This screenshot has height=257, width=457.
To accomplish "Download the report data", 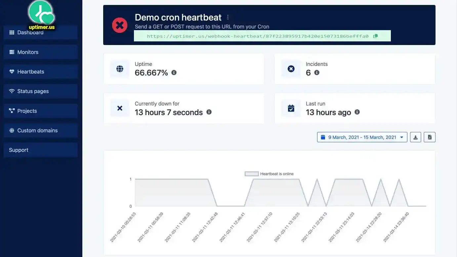I will [416, 137].
